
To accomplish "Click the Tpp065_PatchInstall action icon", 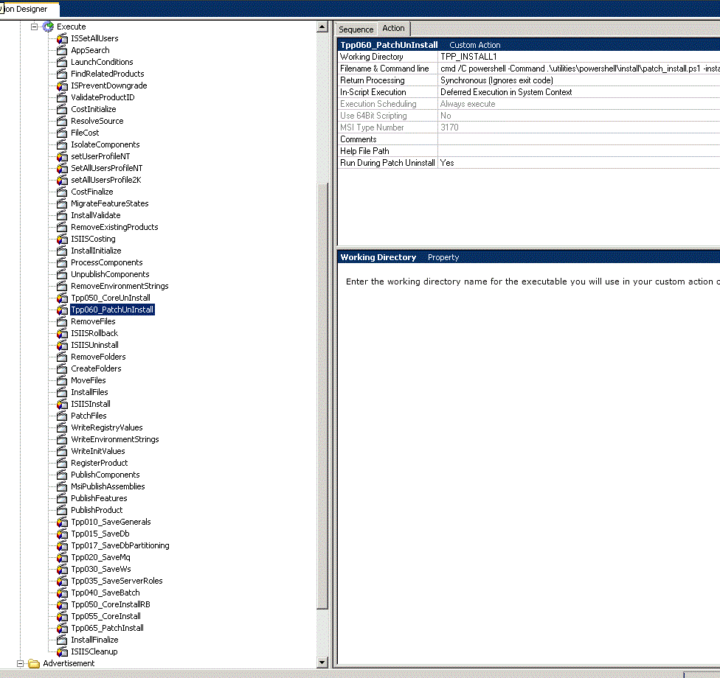I will click(x=62, y=628).
